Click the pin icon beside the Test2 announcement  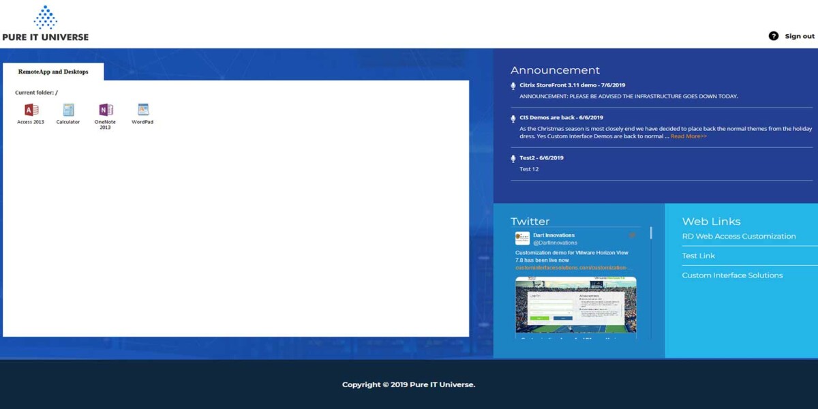pos(513,158)
